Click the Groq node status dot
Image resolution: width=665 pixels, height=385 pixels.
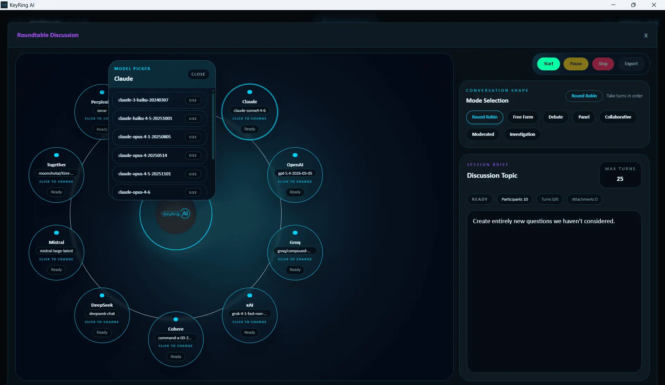[x=295, y=233]
